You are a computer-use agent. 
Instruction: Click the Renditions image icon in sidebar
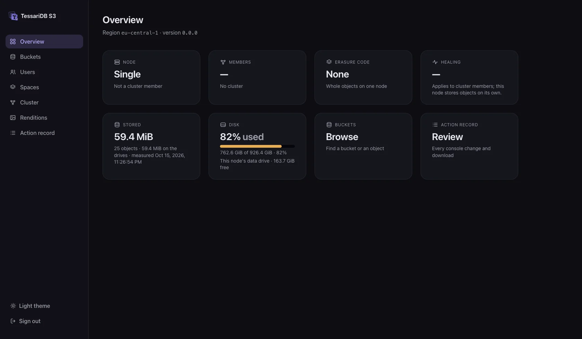(x=13, y=118)
